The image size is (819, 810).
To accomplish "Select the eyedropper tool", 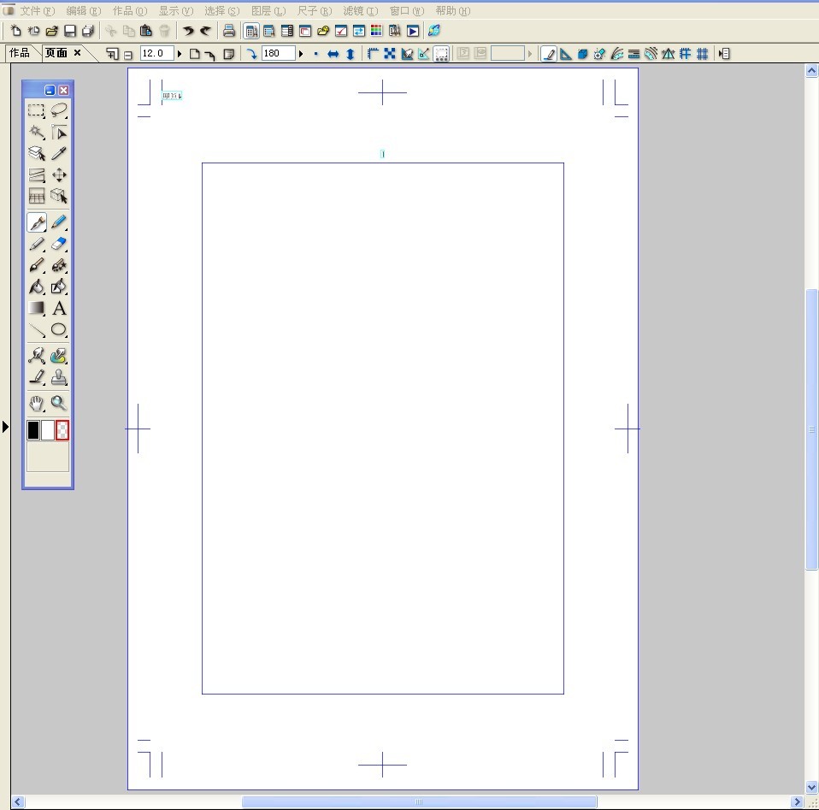I will point(59,153).
